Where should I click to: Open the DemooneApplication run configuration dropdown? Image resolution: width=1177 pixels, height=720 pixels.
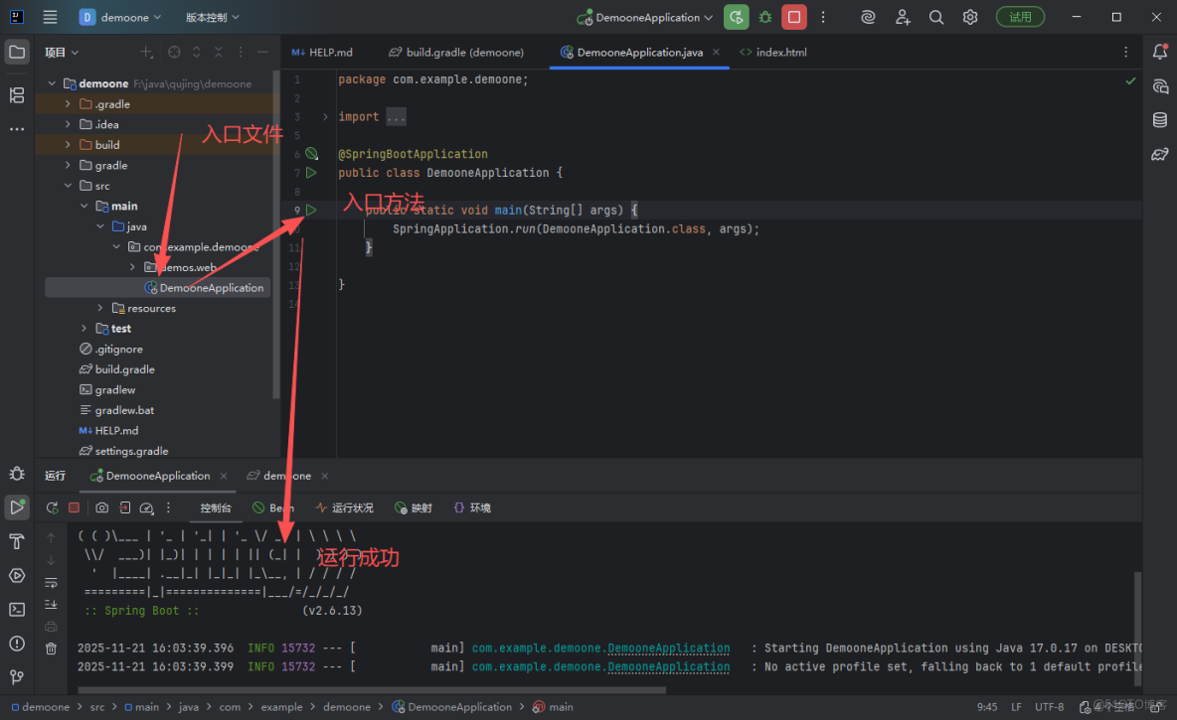coord(644,17)
